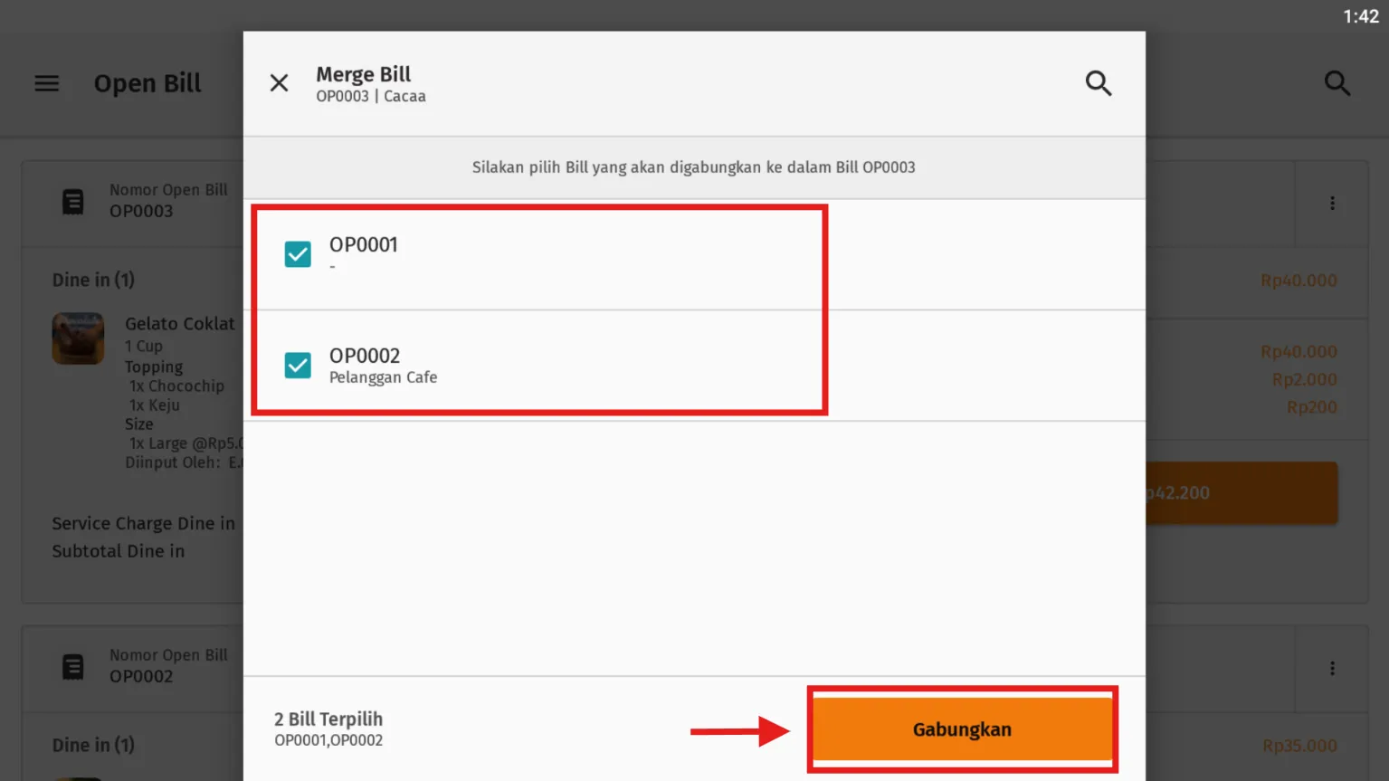The height and width of the screenshot is (781, 1389).
Task: Click the Rp2.000 topping price
Action: 1304,379
